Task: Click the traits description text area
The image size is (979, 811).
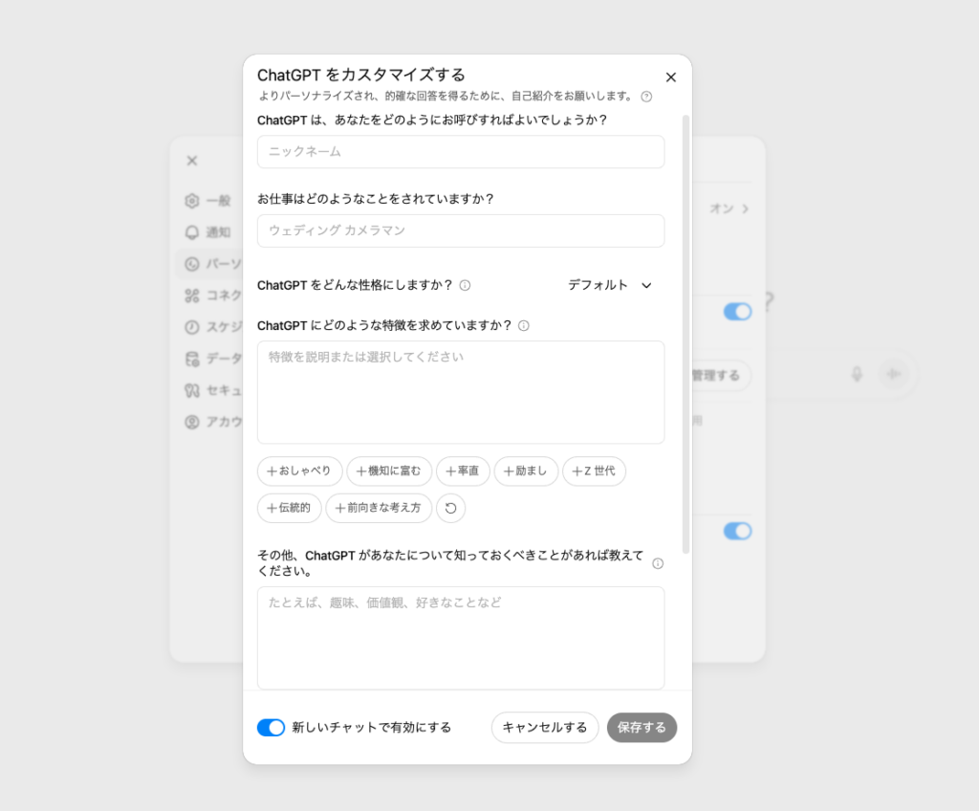Action: click(x=461, y=392)
